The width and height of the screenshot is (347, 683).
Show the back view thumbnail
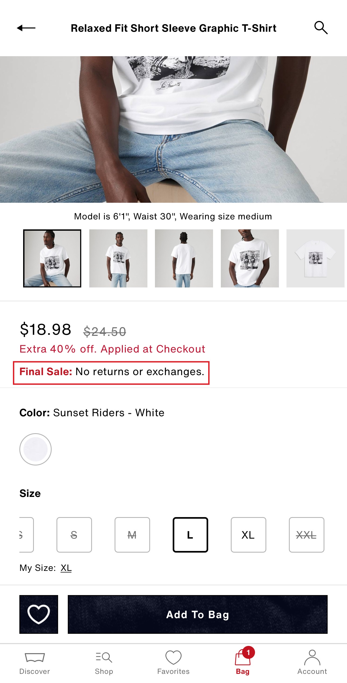(184, 258)
